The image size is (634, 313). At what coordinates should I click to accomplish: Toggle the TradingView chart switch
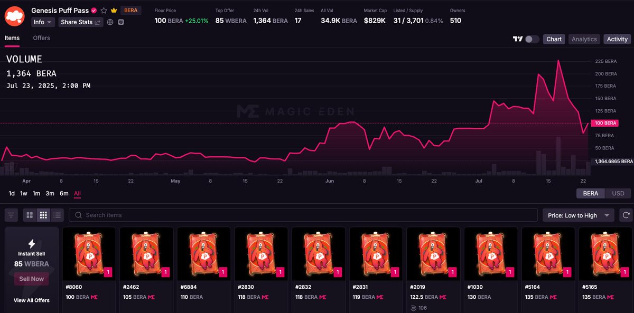tap(532, 39)
